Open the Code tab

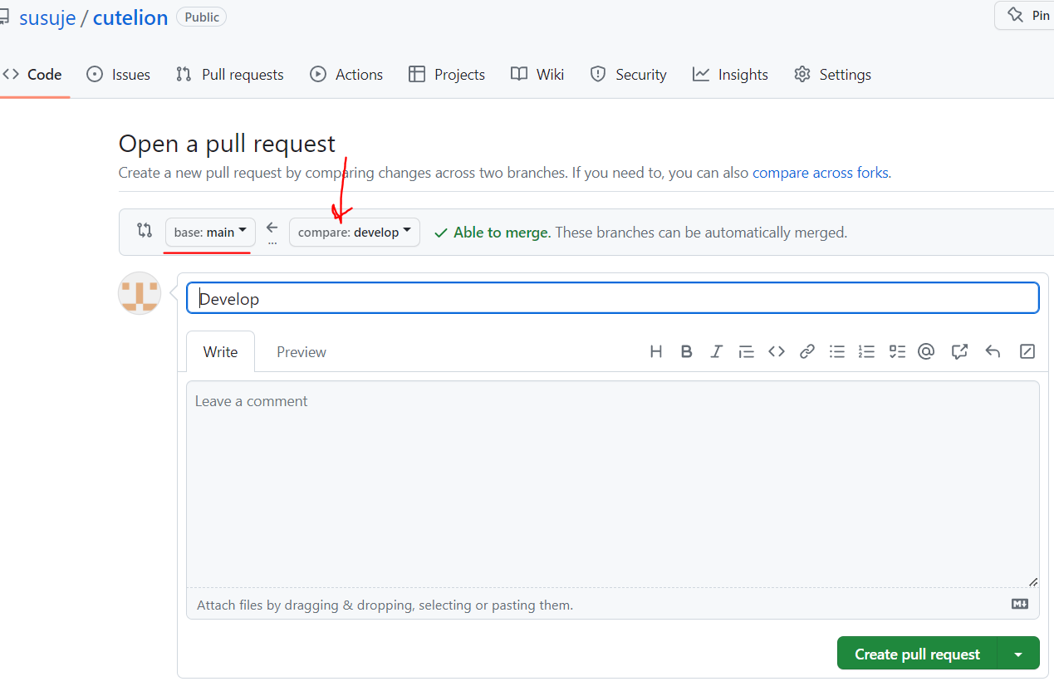click(33, 74)
